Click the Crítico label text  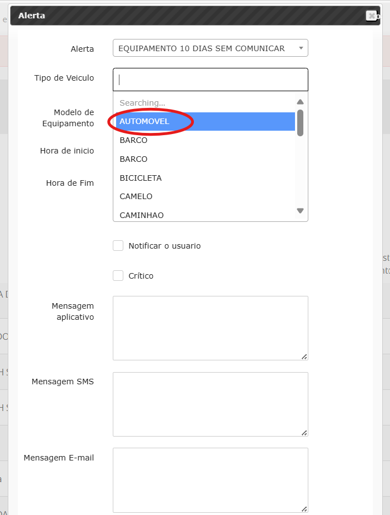coord(141,276)
